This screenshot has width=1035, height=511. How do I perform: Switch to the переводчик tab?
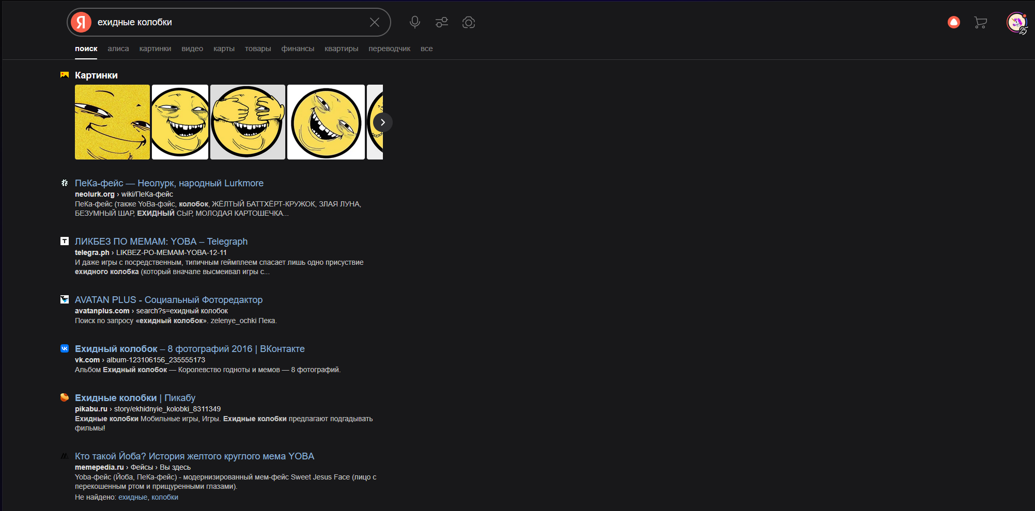pos(390,49)
